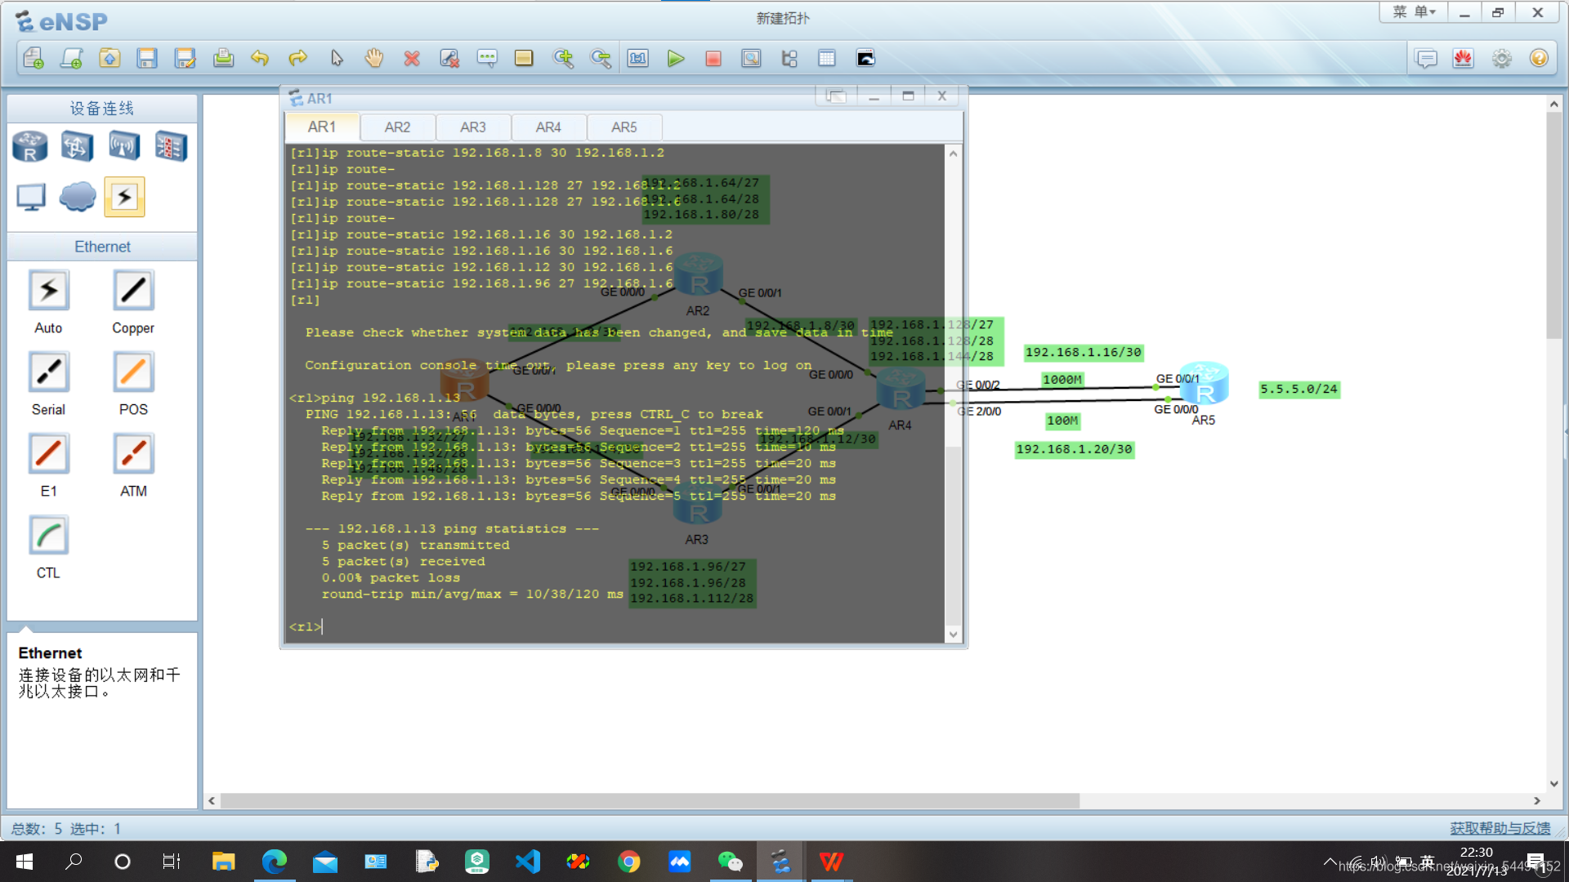Image resolution: width=1569 pixels, height=882 pixels.
Task: Redo the last action
Action: point(297,58)
